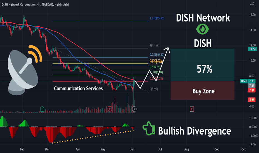Click the satellite dish graphic
This screenshot has height=153, width=259.
[x=25, y=70]
